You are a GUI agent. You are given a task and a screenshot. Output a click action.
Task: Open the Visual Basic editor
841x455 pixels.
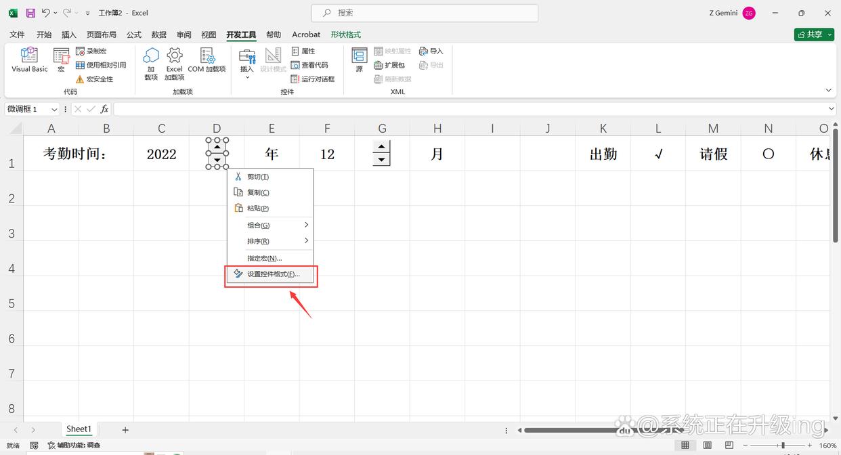pyautogui.click(x=30, y=60)
